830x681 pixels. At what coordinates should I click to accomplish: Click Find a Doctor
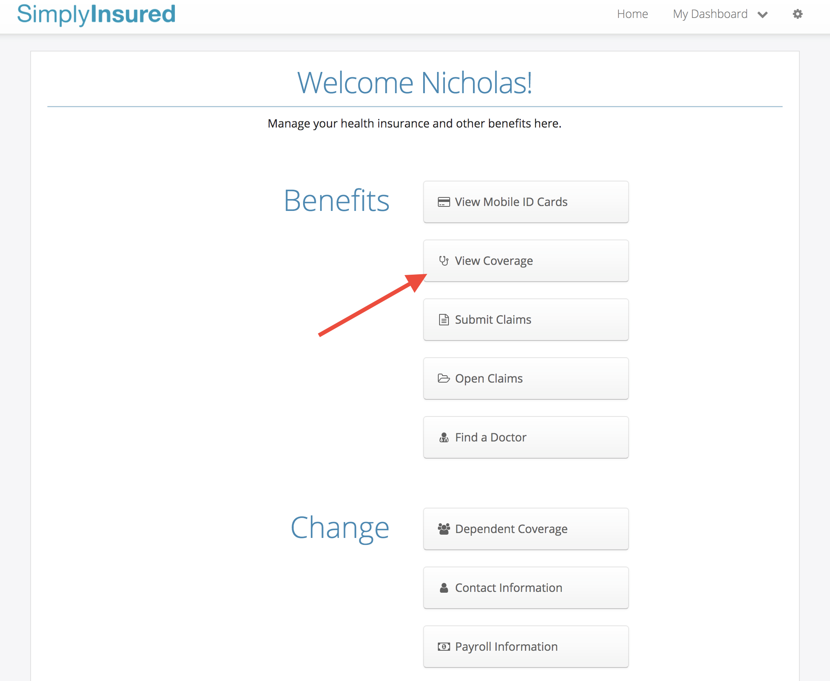pyautogui.click(x=526, y=437)
